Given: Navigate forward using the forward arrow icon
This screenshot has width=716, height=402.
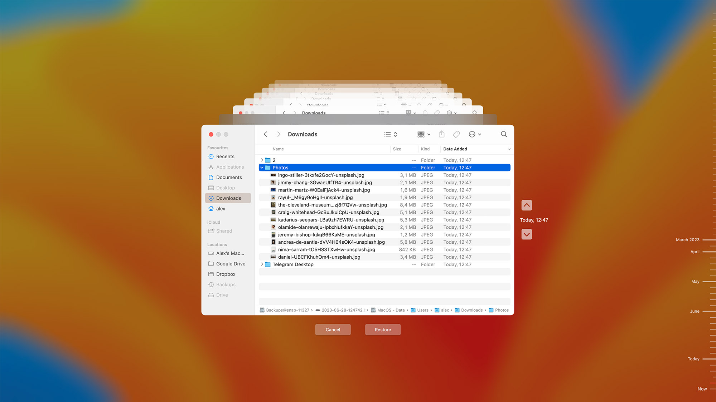Looking at the screenshot, I should [x=278, y=134].
